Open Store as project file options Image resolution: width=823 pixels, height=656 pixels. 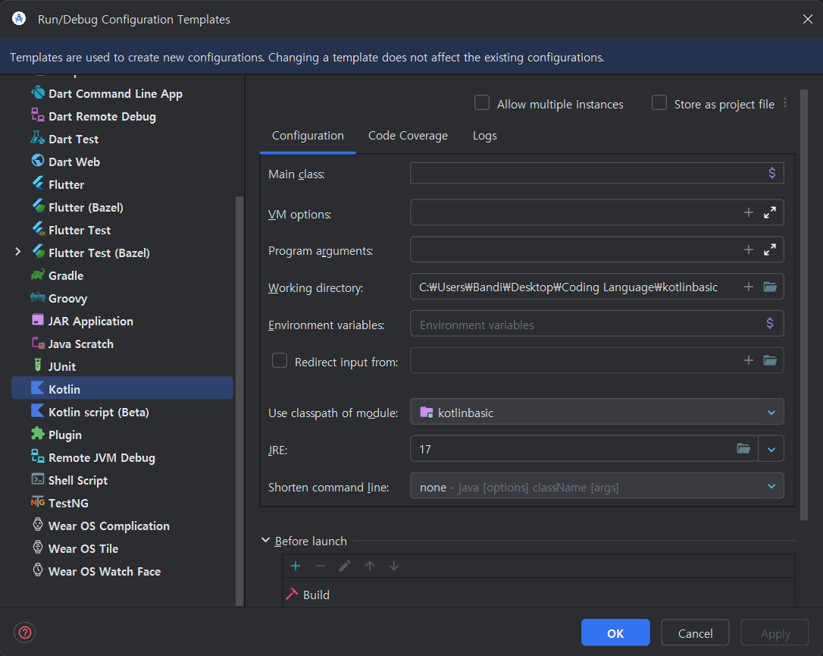point(785,103)
